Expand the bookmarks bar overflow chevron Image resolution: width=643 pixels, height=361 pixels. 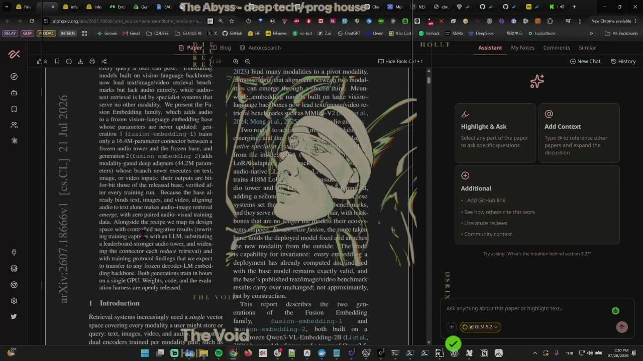pos(591,34)
